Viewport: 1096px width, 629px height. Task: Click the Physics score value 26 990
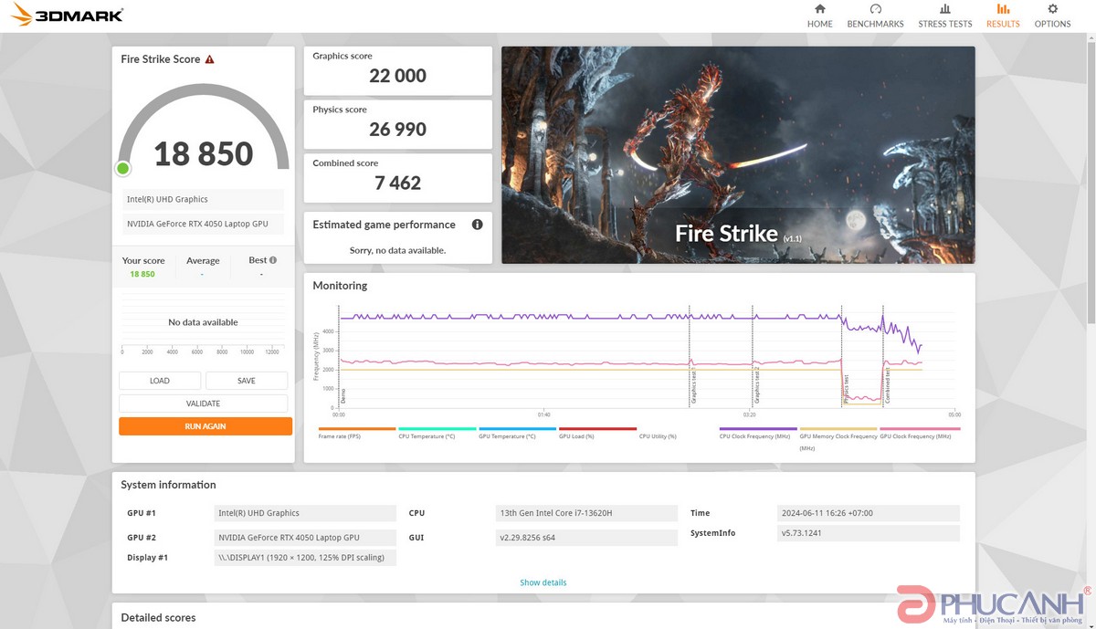(x=397, y=130)
